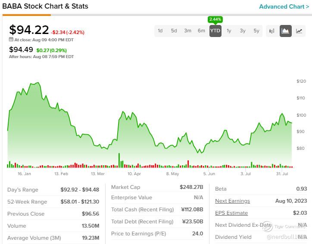Click the 52-Week Range value $58.01 - $121.30
Image resolution: width=312 pixels, height=244 pixels.
coord(80,202)
